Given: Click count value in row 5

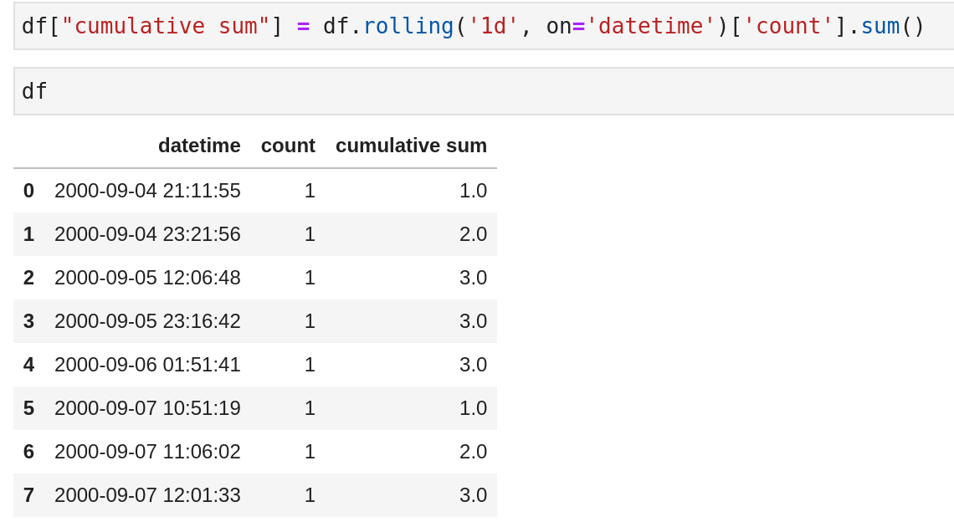Looking at the screenshot, I should (310, 408).
